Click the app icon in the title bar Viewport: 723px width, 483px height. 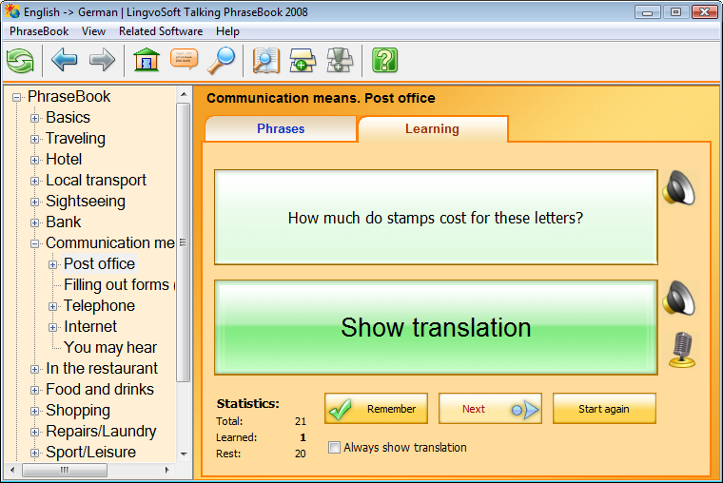(12, 11)
